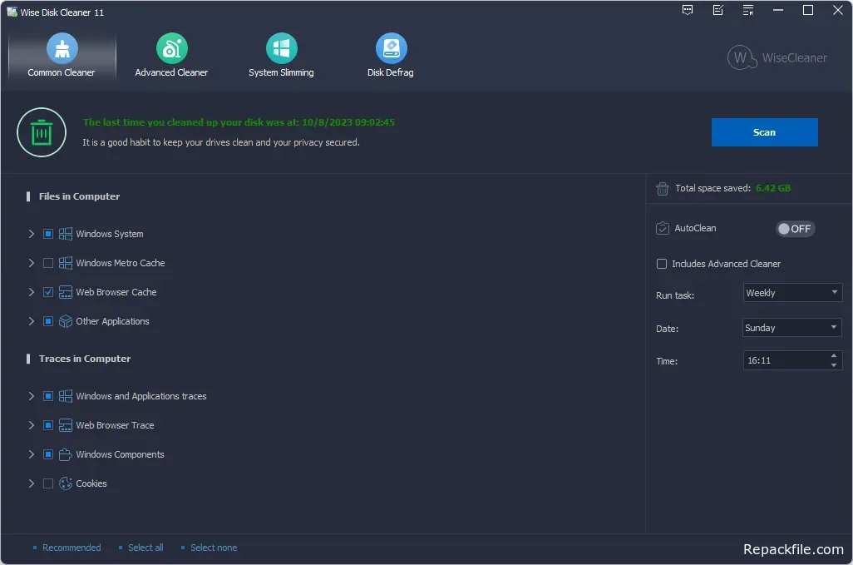Open the Date Sunday dropdown

tap(792, 328)
